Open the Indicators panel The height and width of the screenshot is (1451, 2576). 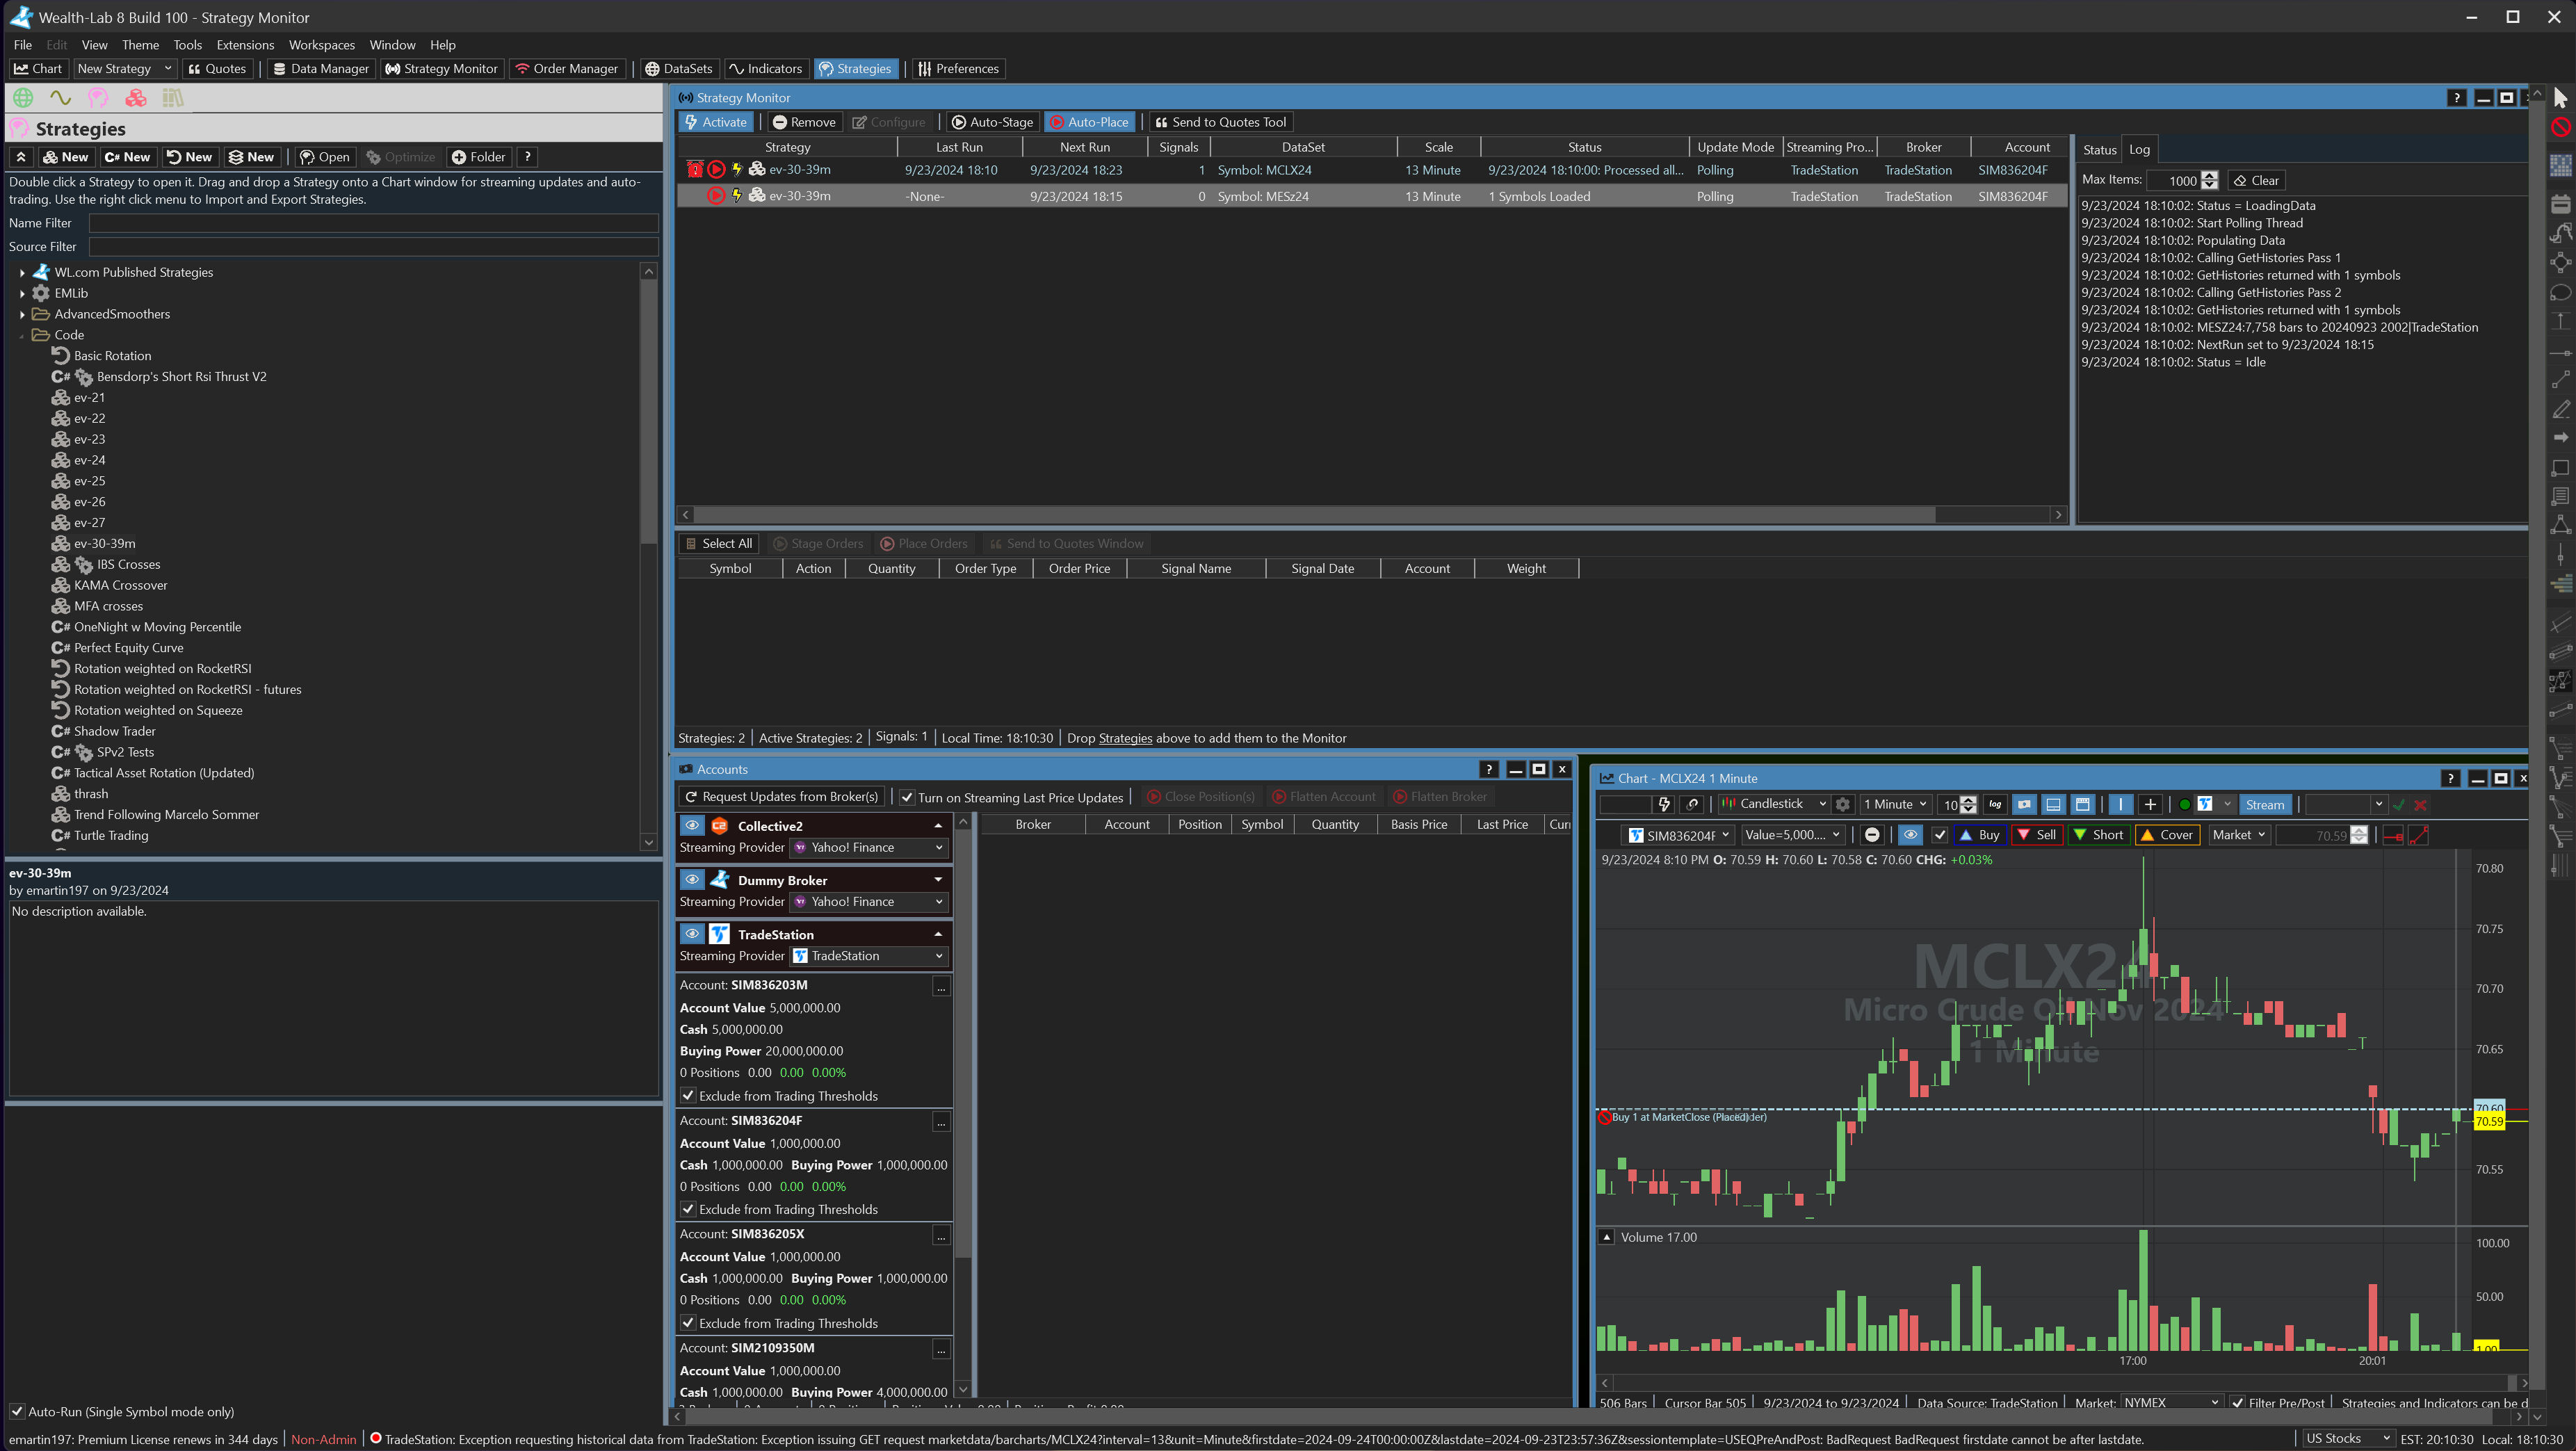[766, 68]
